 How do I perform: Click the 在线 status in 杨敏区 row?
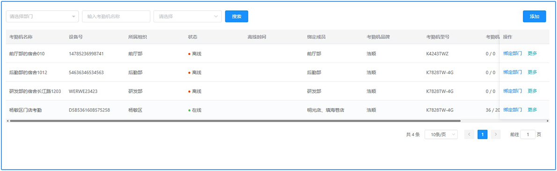pos(195,110)
